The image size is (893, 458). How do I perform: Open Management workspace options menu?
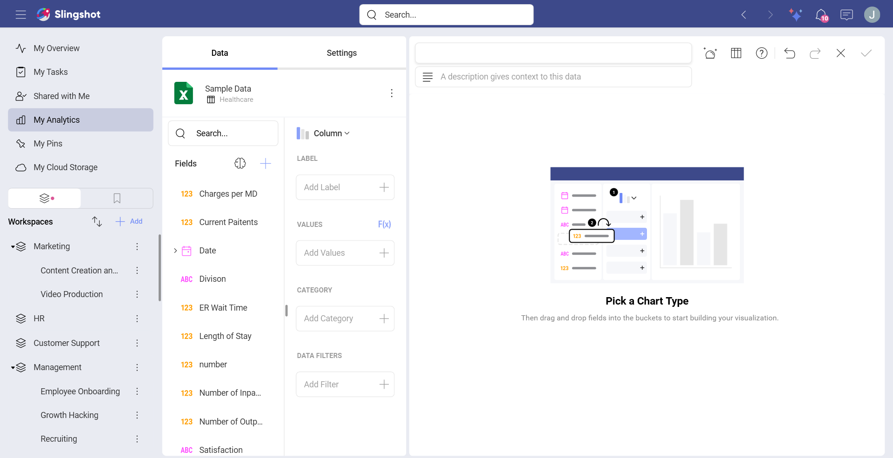click(137, 367)
